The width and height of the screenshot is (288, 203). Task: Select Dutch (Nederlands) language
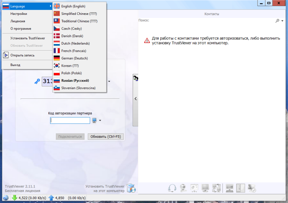click(x=80, y=43)
